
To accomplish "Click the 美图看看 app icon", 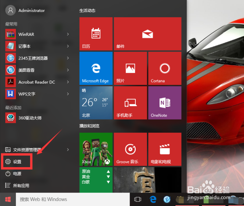I will (x=11, y=70).
